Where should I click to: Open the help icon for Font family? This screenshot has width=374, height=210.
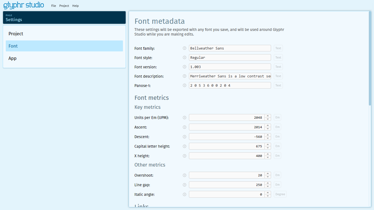185,48
